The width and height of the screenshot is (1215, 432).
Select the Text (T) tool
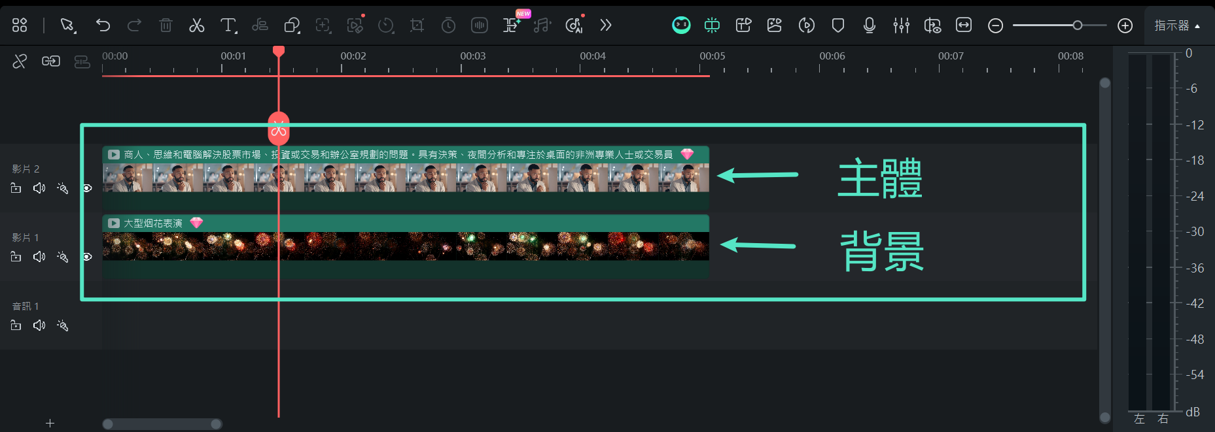[227, 25]
